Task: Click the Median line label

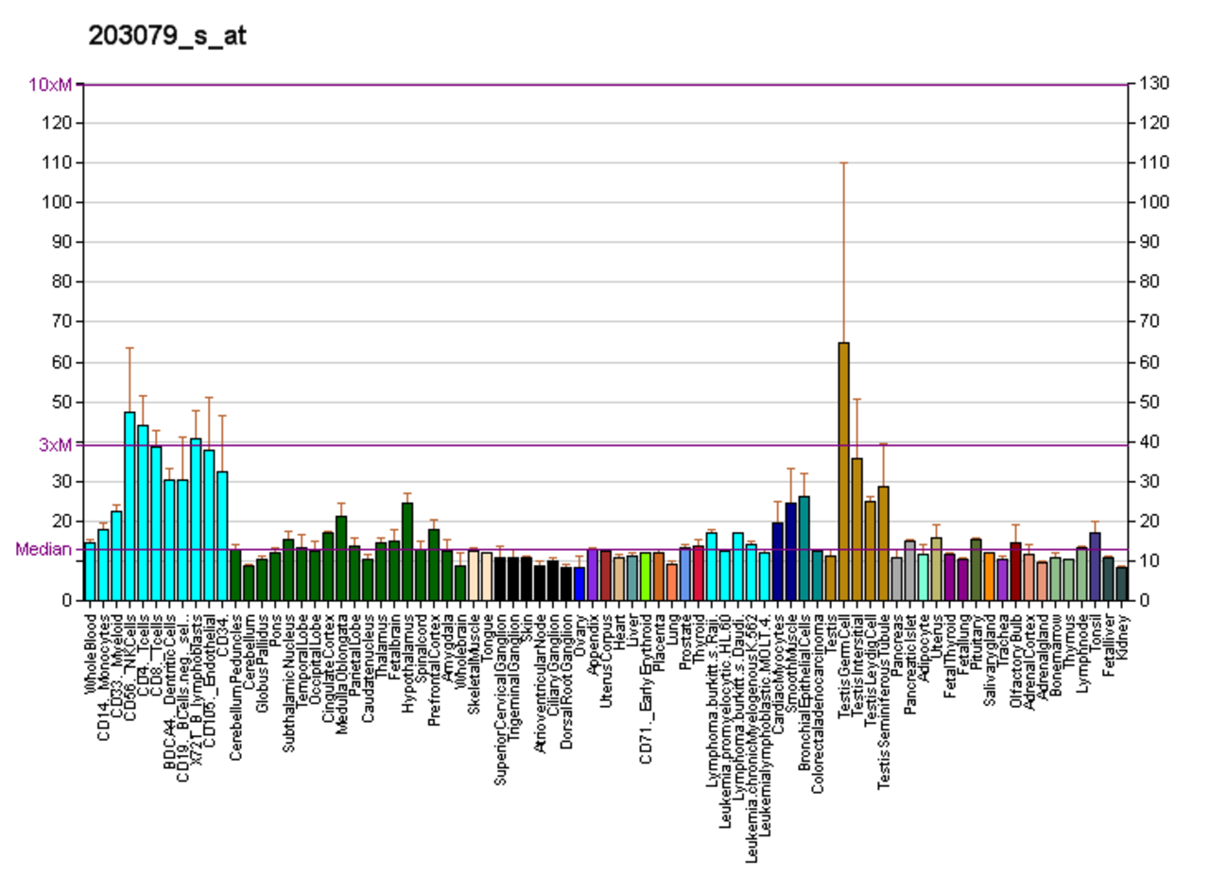Action: [x=43, y=549]
